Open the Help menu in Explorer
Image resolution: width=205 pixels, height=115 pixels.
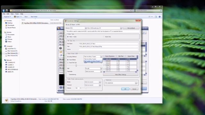click(x=21, y=14)
